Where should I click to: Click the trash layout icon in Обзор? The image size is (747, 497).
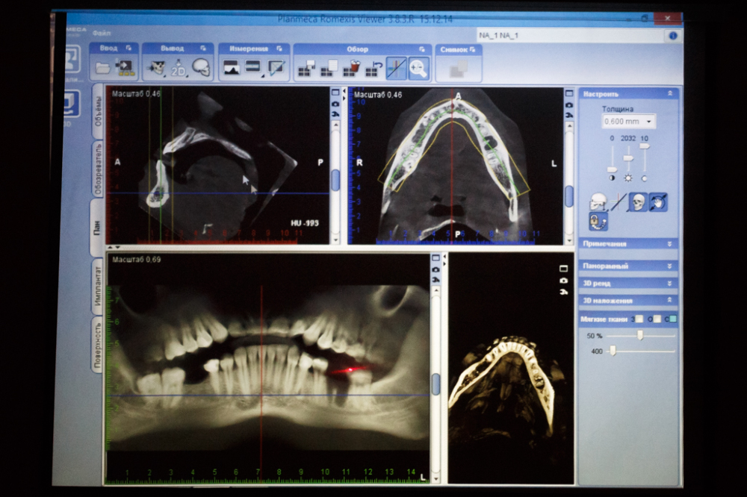click(351, 69)
